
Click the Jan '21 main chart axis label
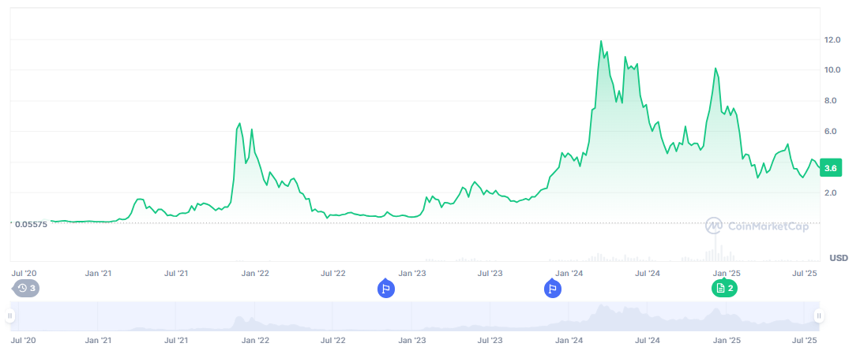[x=99, y=273]
